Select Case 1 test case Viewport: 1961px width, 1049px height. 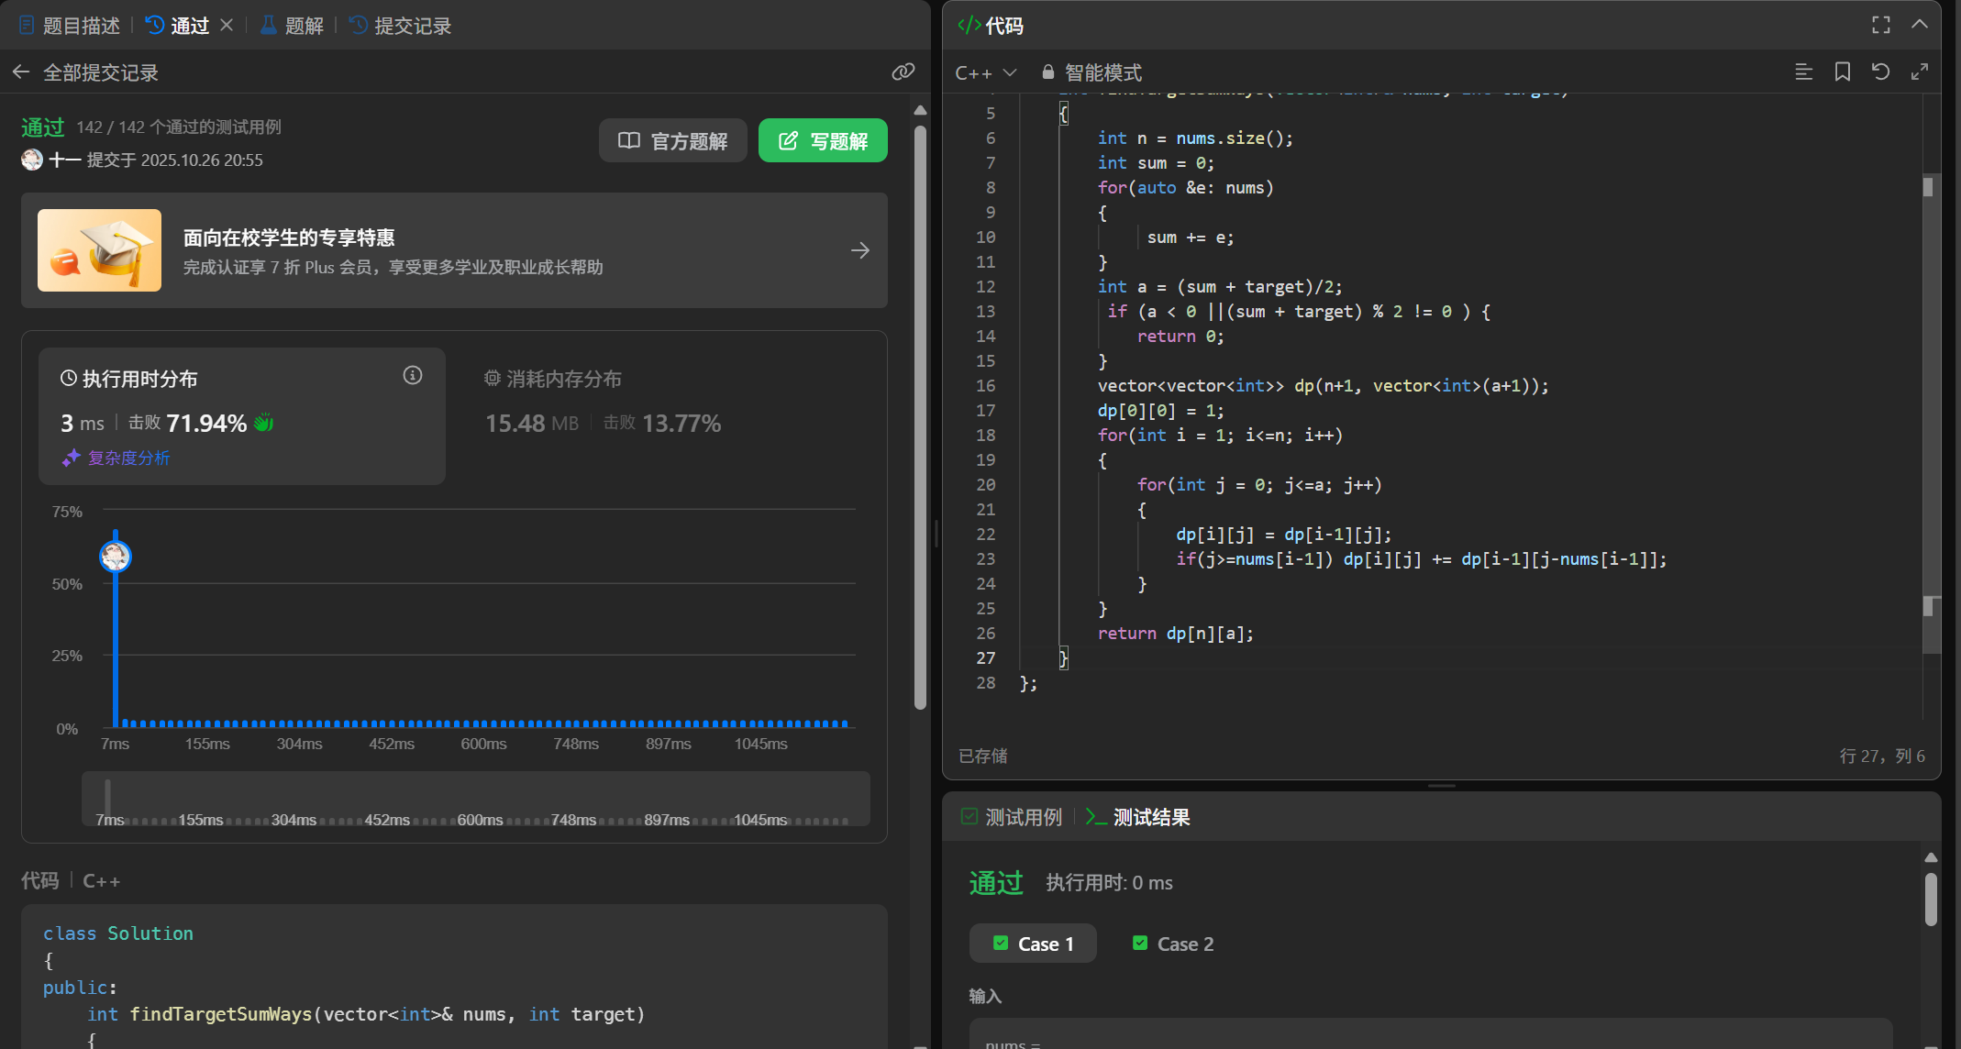click(1033, 944)
